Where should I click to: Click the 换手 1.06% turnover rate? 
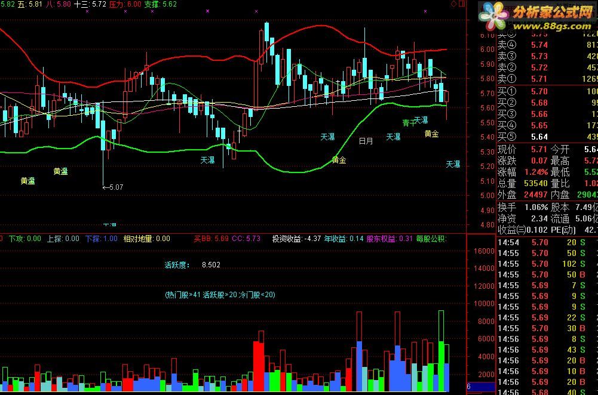pos(523,207)
